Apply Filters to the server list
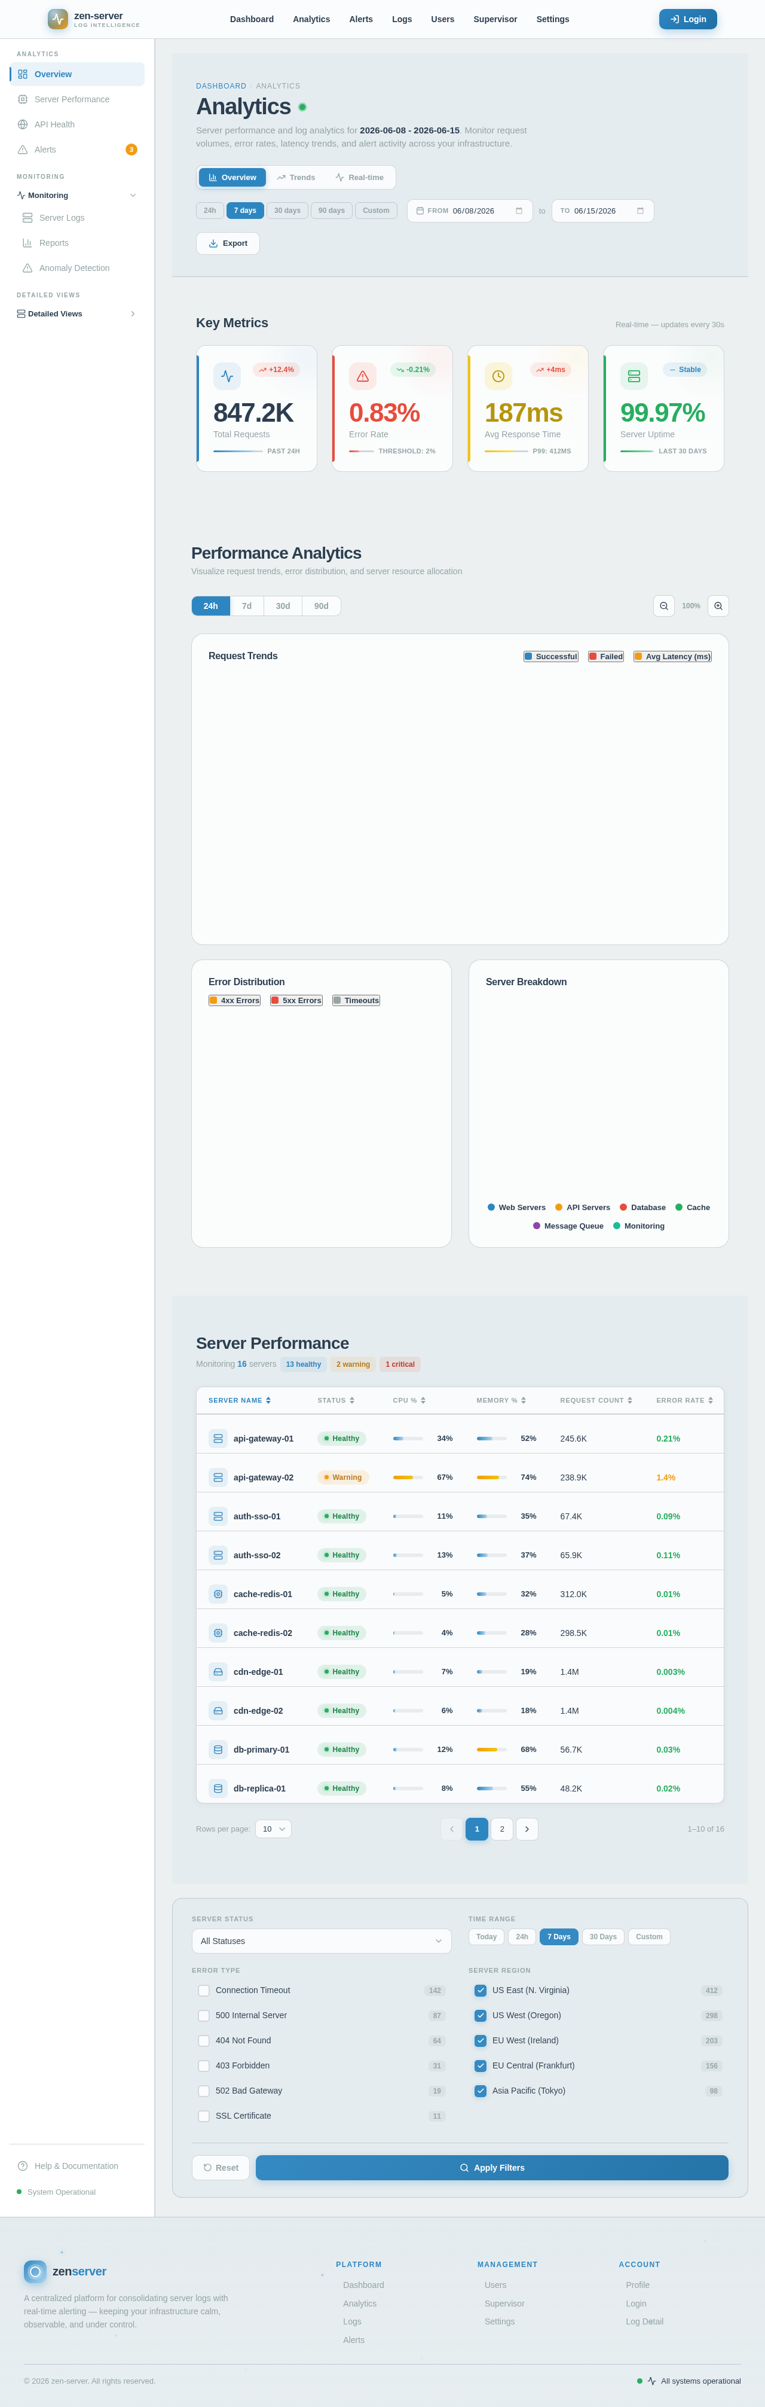 [492, 2168]
